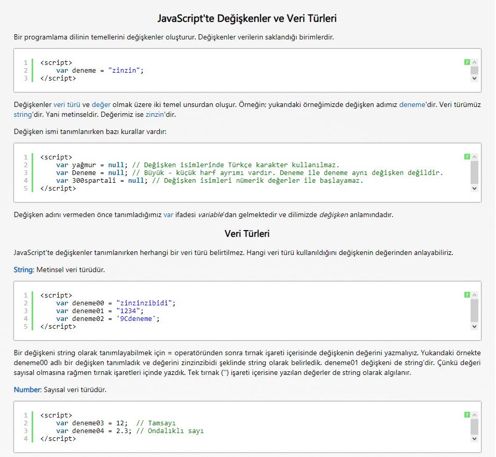Click scroll-up arrow in the deneme00 code block
The width and height of the screenshot is (496, 457).
tap(474, 295)
